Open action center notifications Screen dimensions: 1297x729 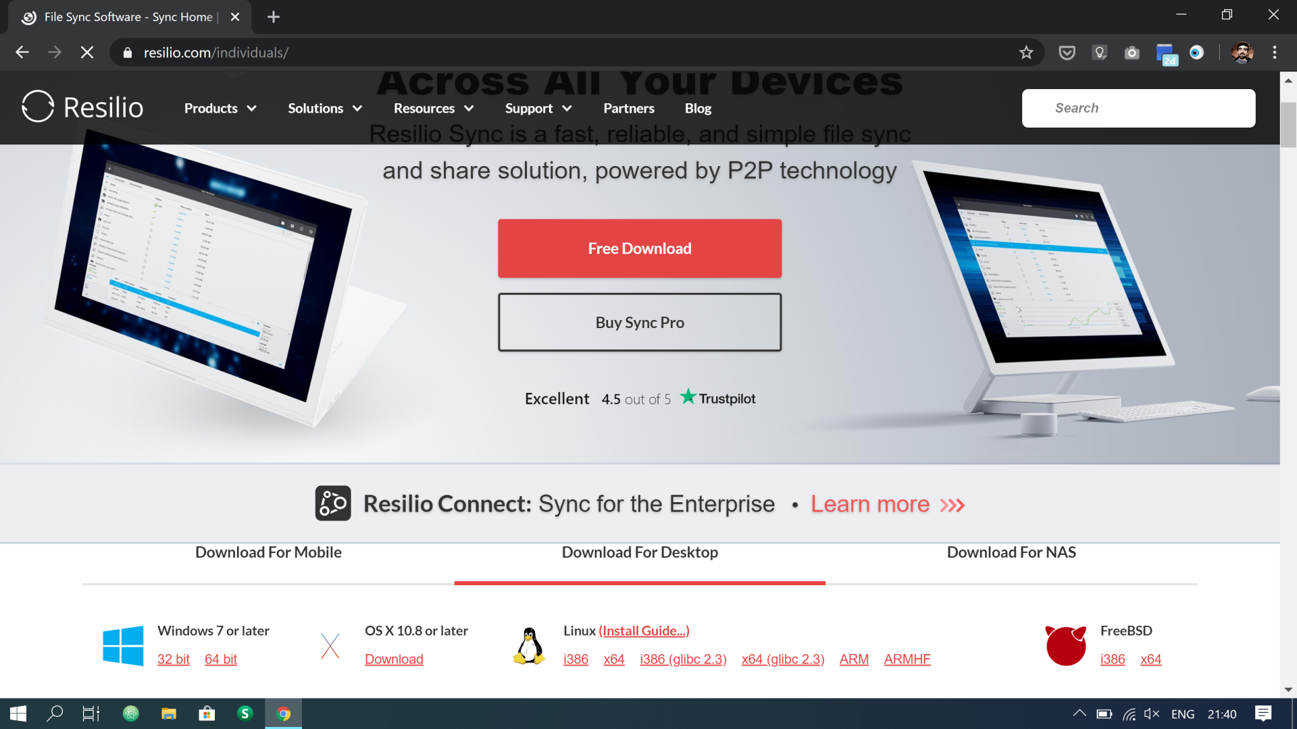point(1263,714)
